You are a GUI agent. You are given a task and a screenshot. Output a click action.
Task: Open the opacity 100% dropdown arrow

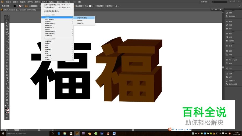[83, 6]
